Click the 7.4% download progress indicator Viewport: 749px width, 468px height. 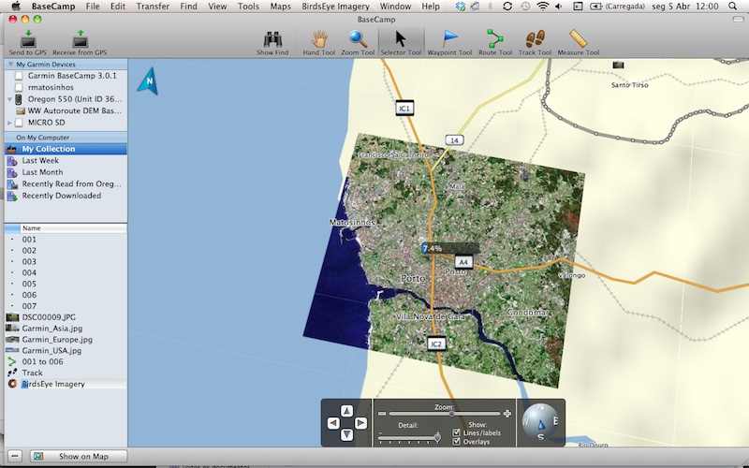point(450,248)
